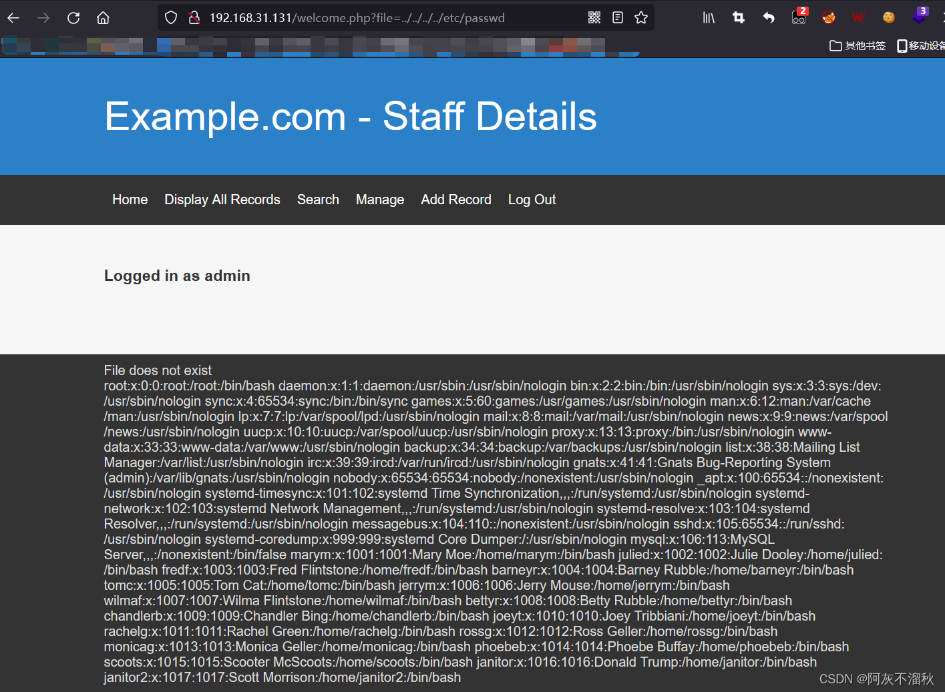945x692 pixels.
Task: Toggle the undo-arrow extension icon
Action: click(x=768, y=17)
